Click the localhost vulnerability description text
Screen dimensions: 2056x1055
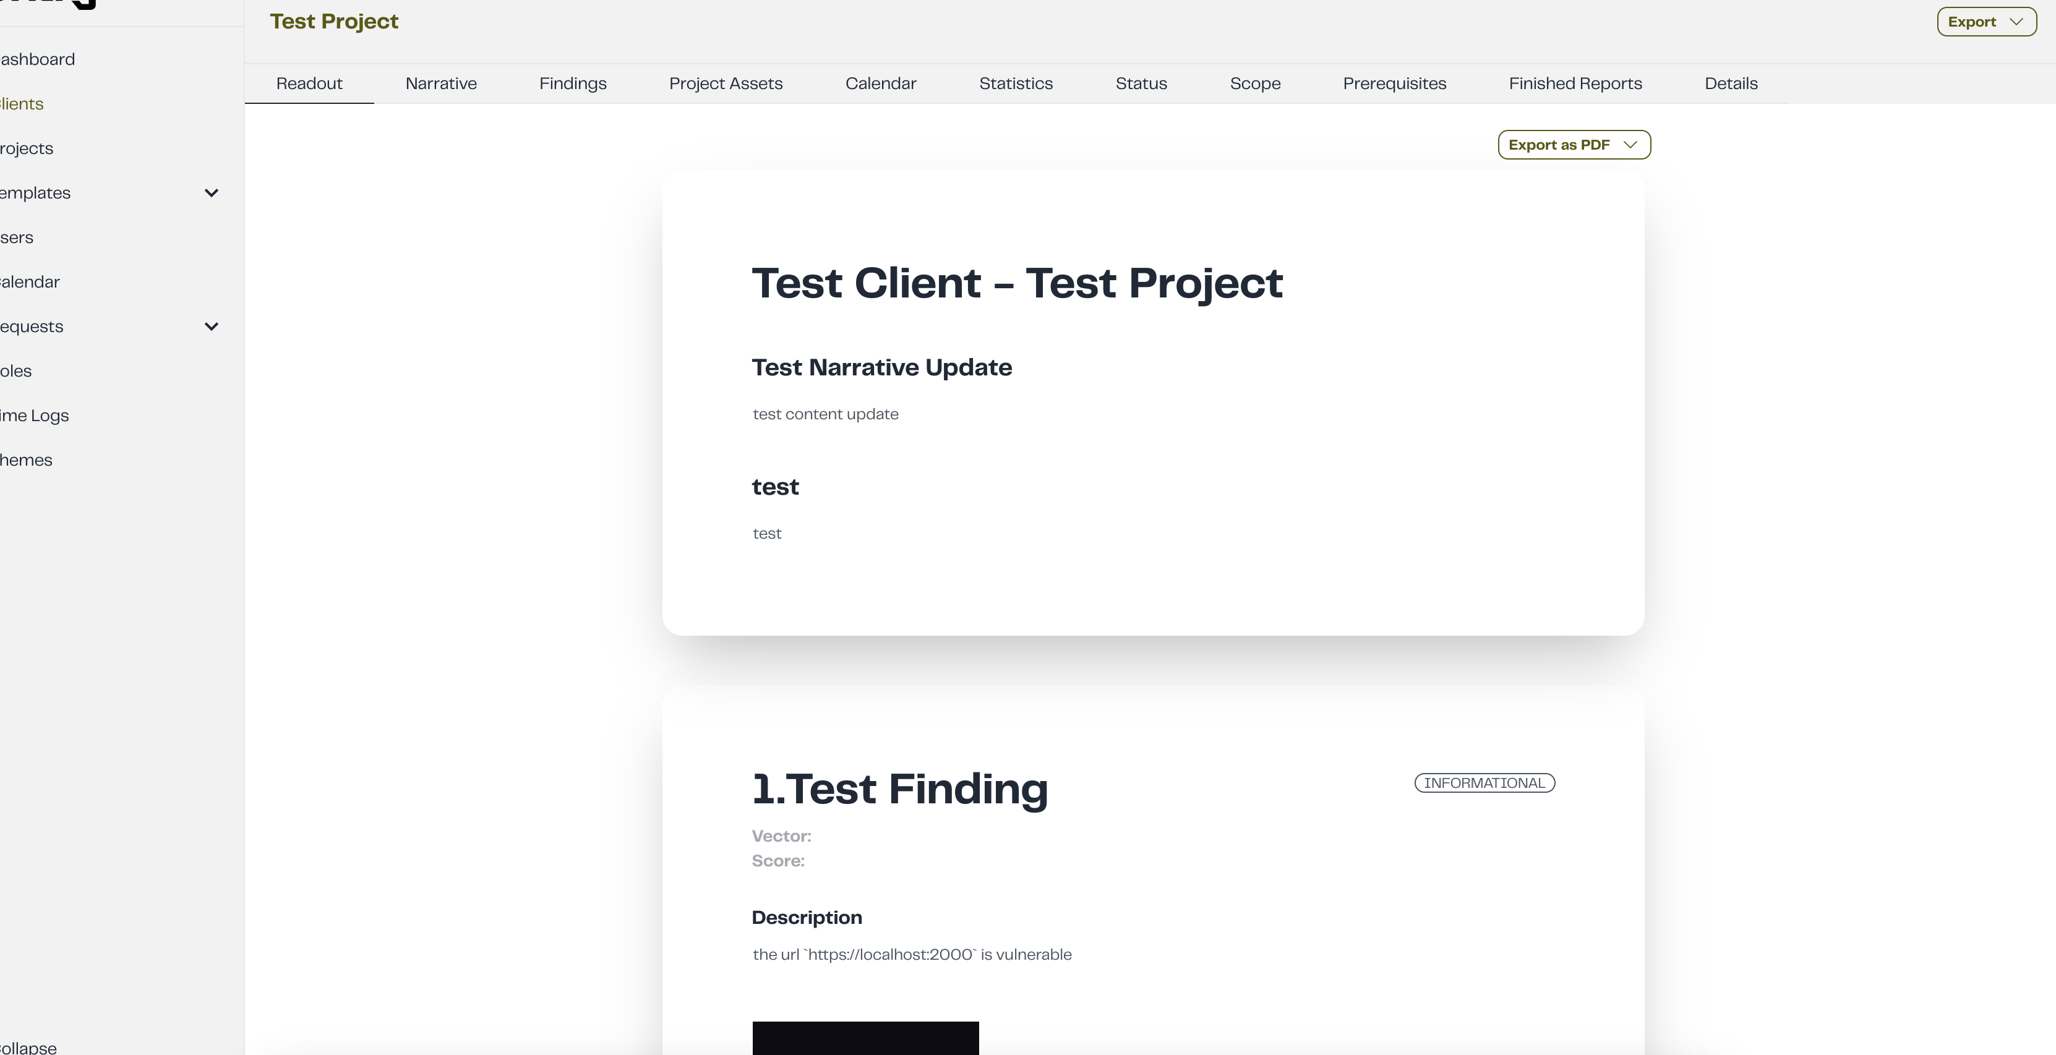coord(912,954)
